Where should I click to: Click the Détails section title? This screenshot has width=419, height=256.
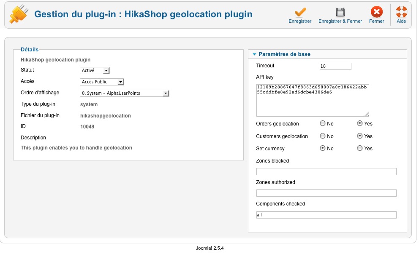tap(30, 50)
